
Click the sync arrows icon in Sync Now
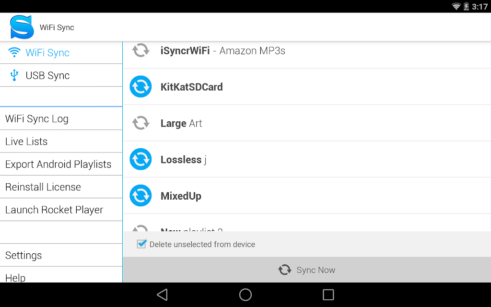click(x=285, y=270)
